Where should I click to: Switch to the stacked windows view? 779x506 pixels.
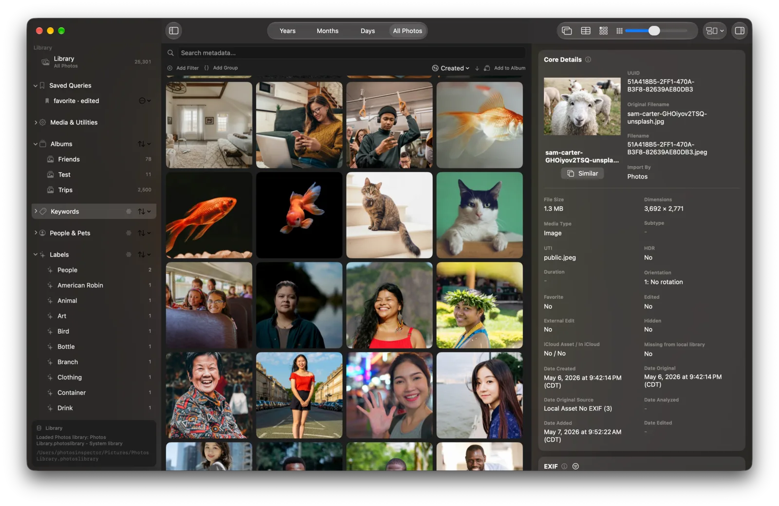tap(567, 31)
